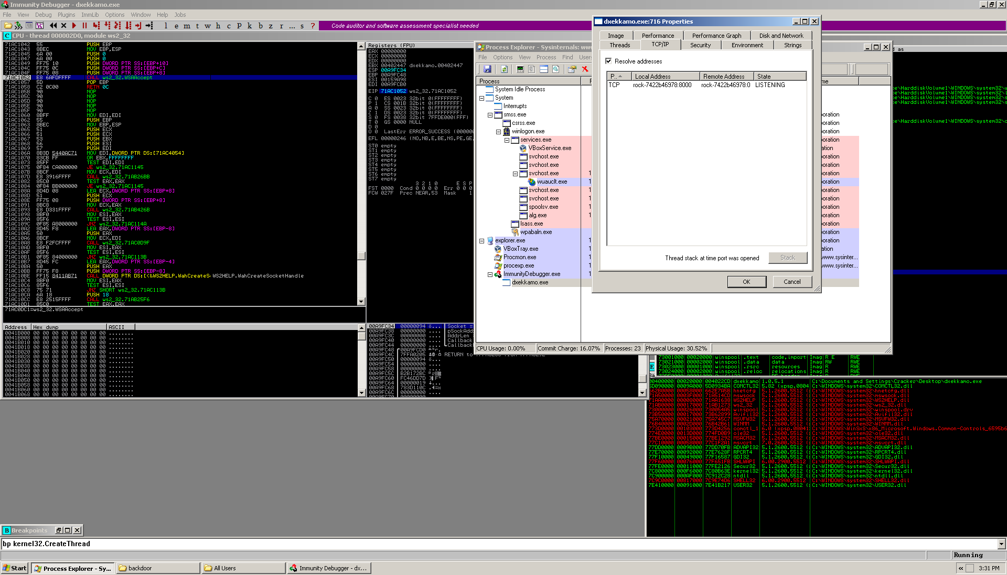Open backdoor folder taskbar button
Image resolution: width=1007 pixels, height=575 pixels.
coord(158,568)
